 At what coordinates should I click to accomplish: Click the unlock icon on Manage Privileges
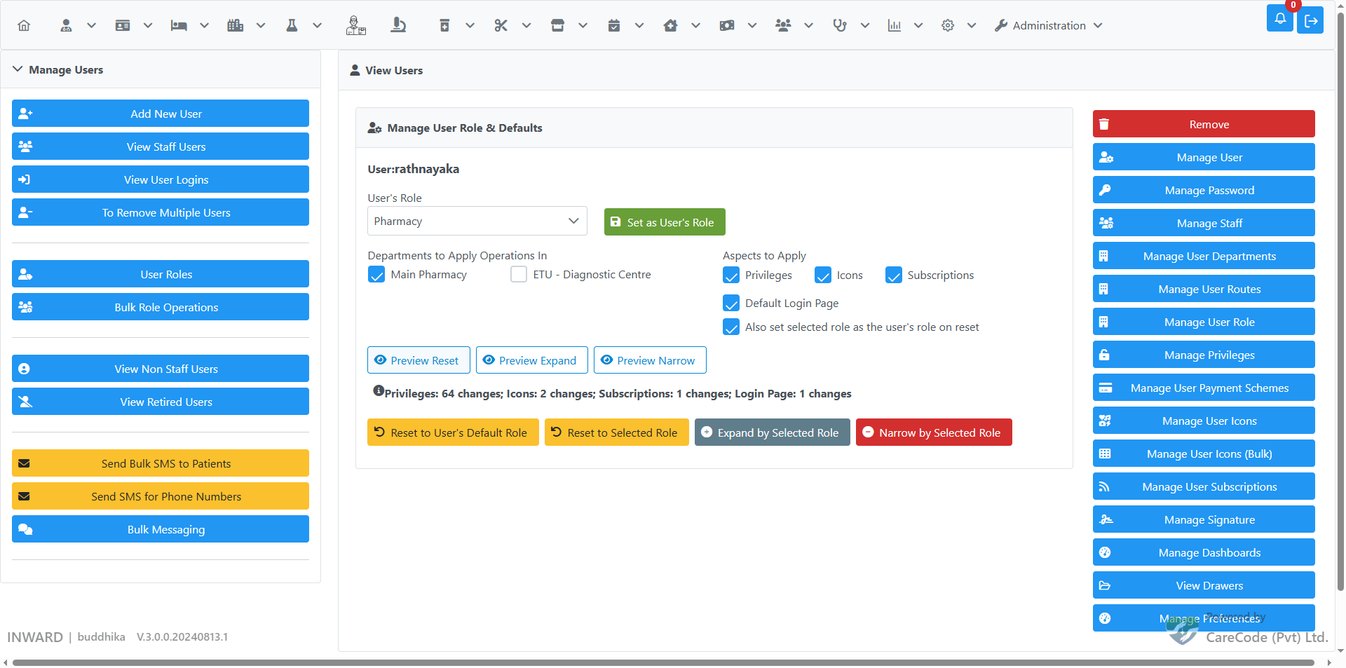tap(1104, 355)
